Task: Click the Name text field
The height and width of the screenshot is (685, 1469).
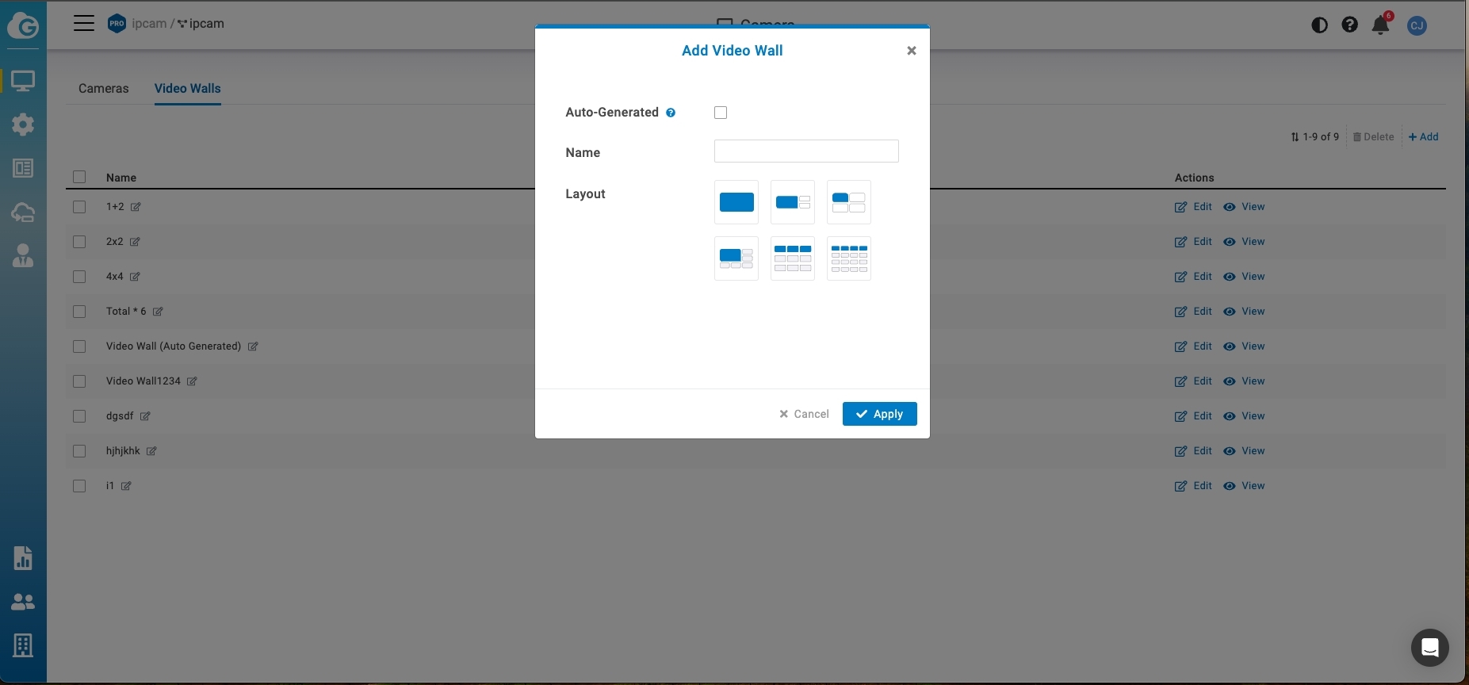Action: coord(805,151)
